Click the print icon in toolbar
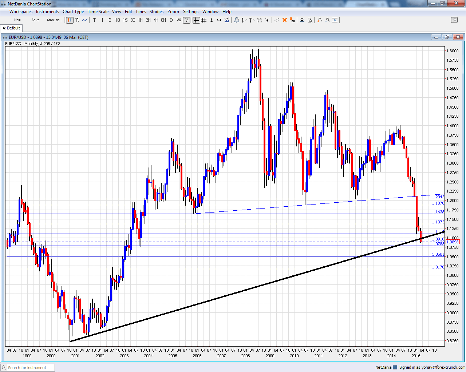 pyautogui.click(x=302, y=20)
